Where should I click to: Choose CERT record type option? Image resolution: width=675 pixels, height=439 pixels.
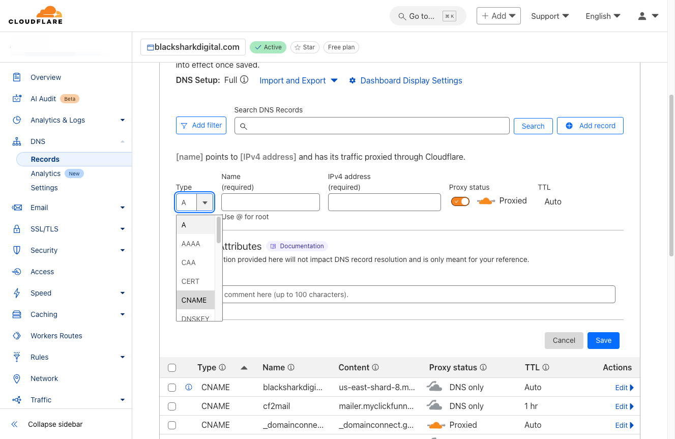pos(196,281)
